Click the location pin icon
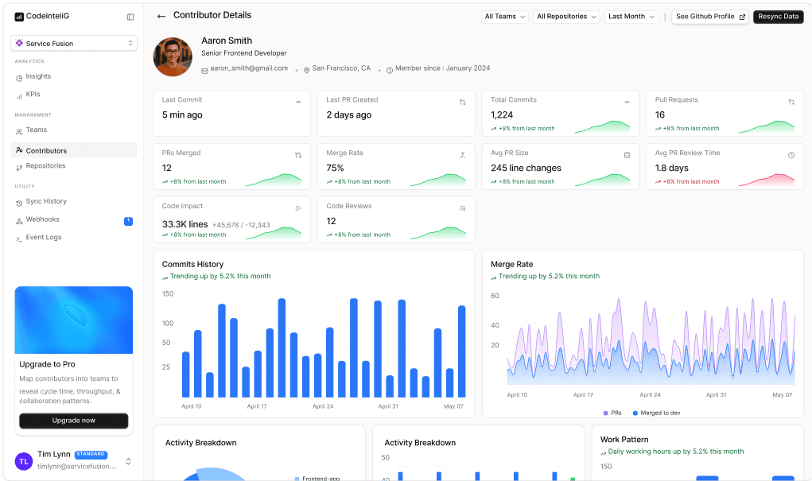 coord(306,71)
